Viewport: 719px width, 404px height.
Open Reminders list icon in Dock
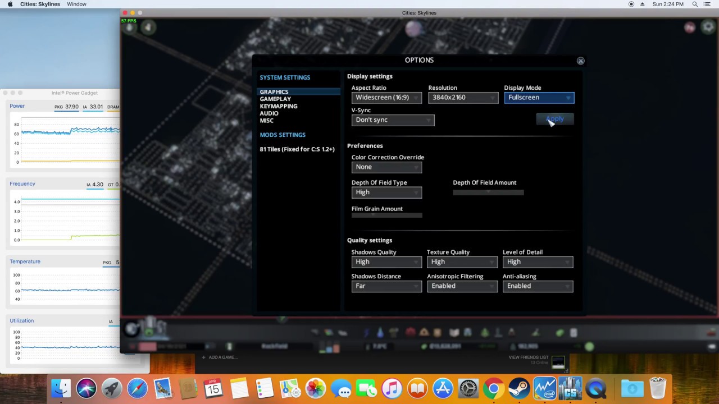coord(265,388)
